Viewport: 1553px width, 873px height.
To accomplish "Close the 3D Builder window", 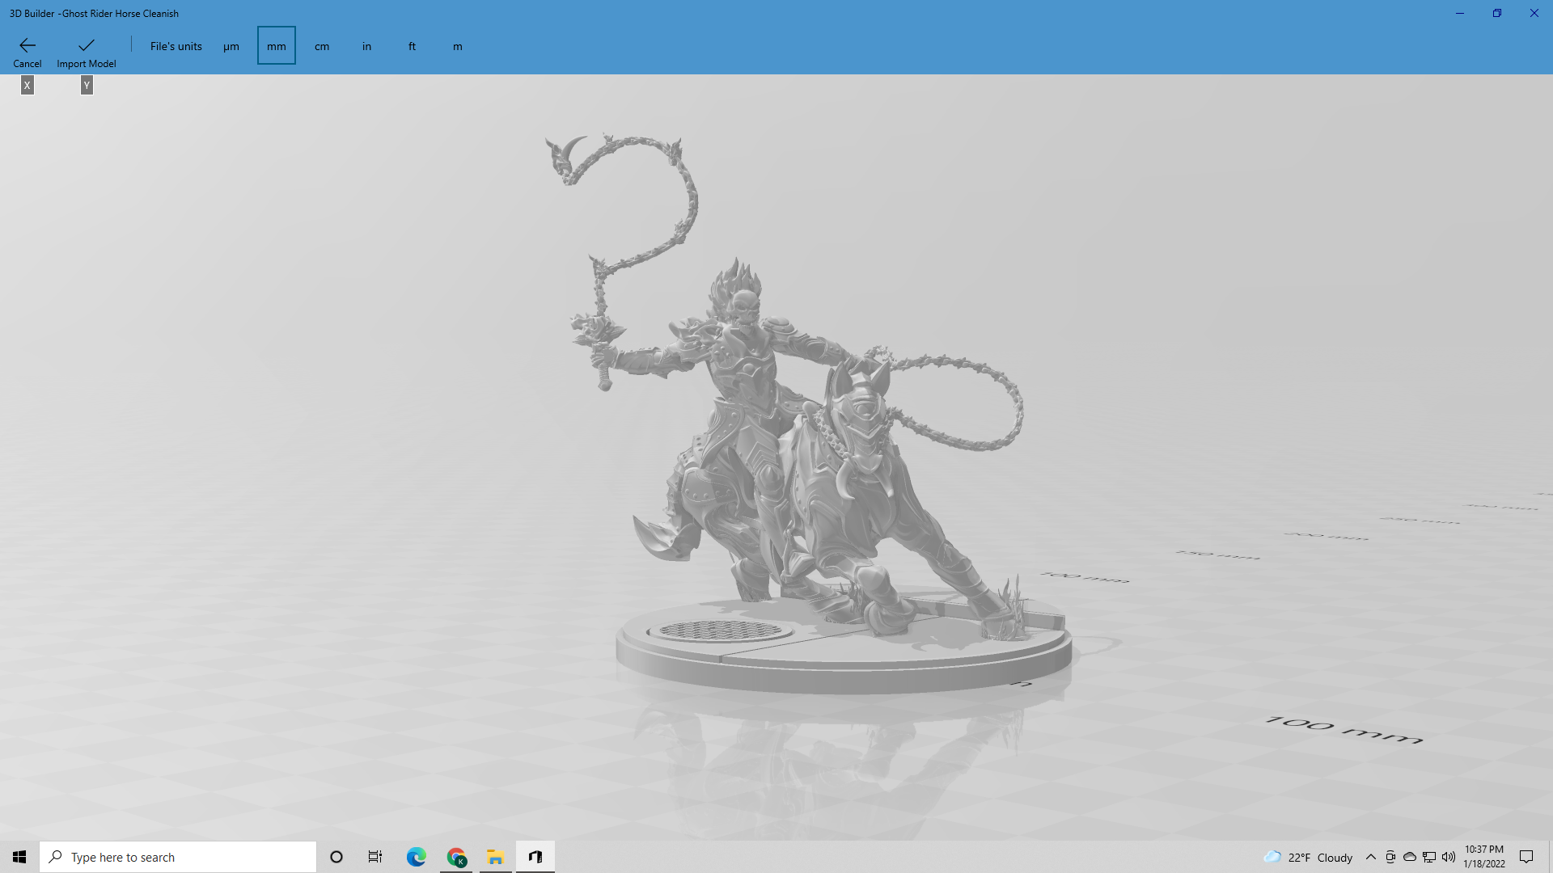I will click(1534, 13).
